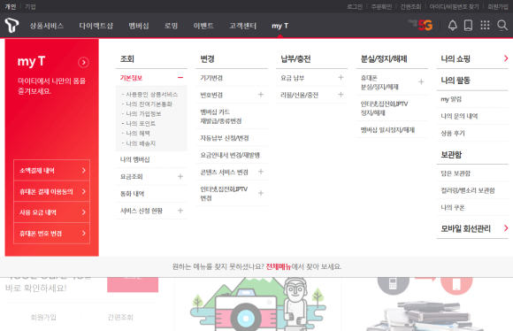
Task: Expand the 요금조회 section
Action: point(180,176)
